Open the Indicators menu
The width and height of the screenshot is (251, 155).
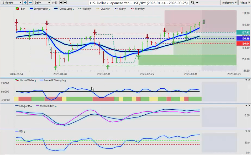229,2
